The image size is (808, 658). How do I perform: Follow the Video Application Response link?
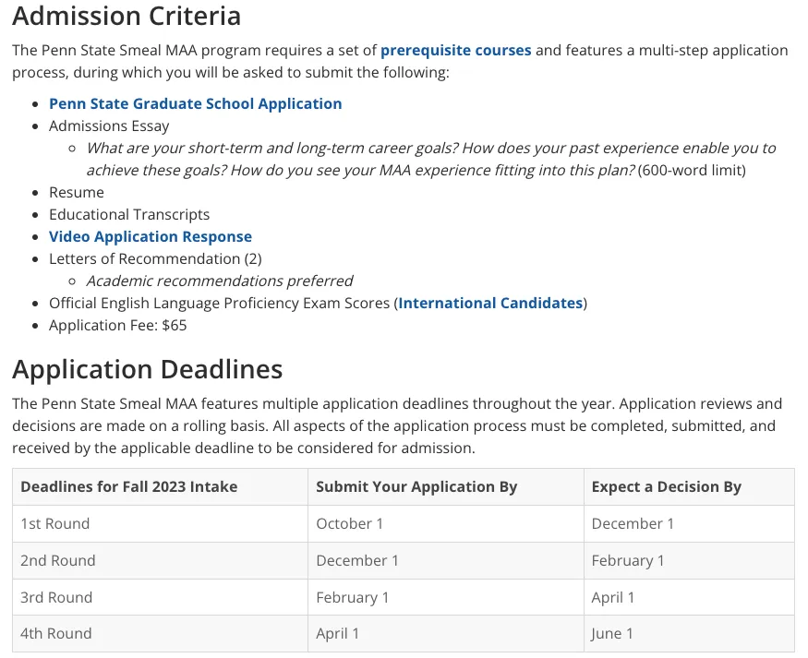tap(150, 236)
